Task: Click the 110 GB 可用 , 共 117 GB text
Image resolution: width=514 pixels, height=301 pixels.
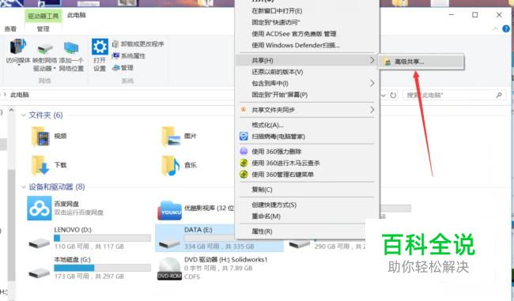Action: click(x=89, y=246)
